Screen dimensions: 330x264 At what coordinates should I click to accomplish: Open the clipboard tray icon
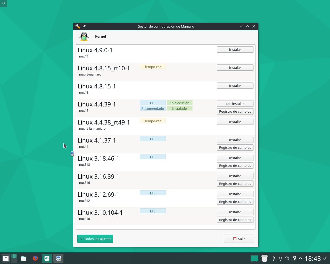[294, 259]
